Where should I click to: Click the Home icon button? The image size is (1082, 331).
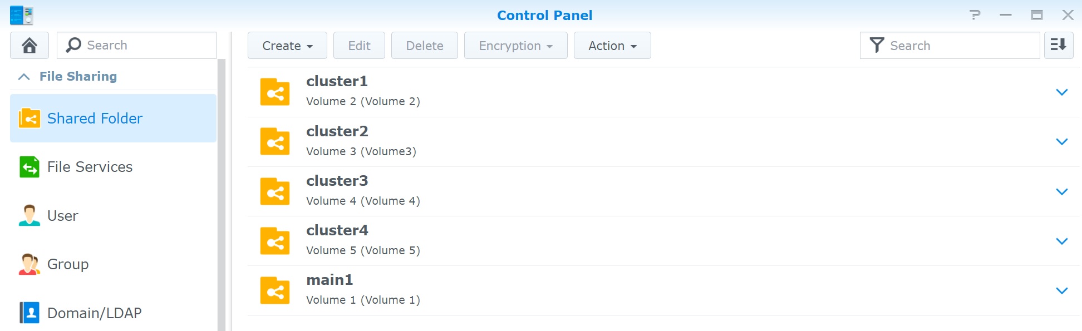click(x=29, y=45)
